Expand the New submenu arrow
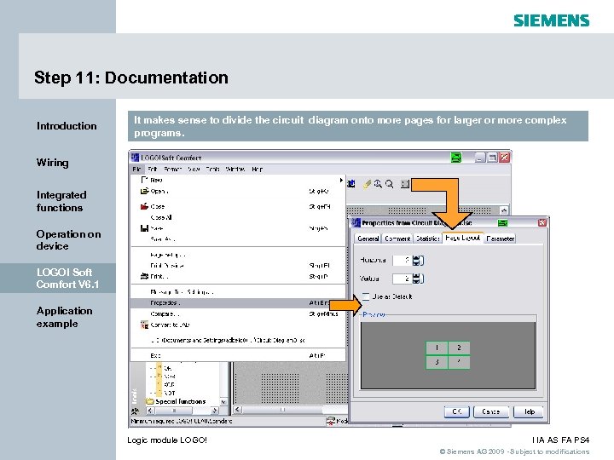 tap(341, 180)
